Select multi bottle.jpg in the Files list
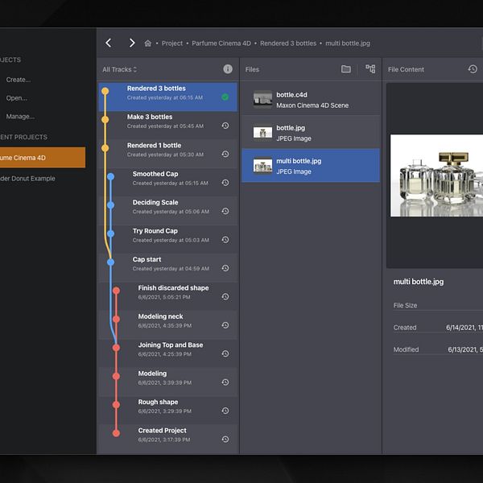 click(x=311, y=166)
